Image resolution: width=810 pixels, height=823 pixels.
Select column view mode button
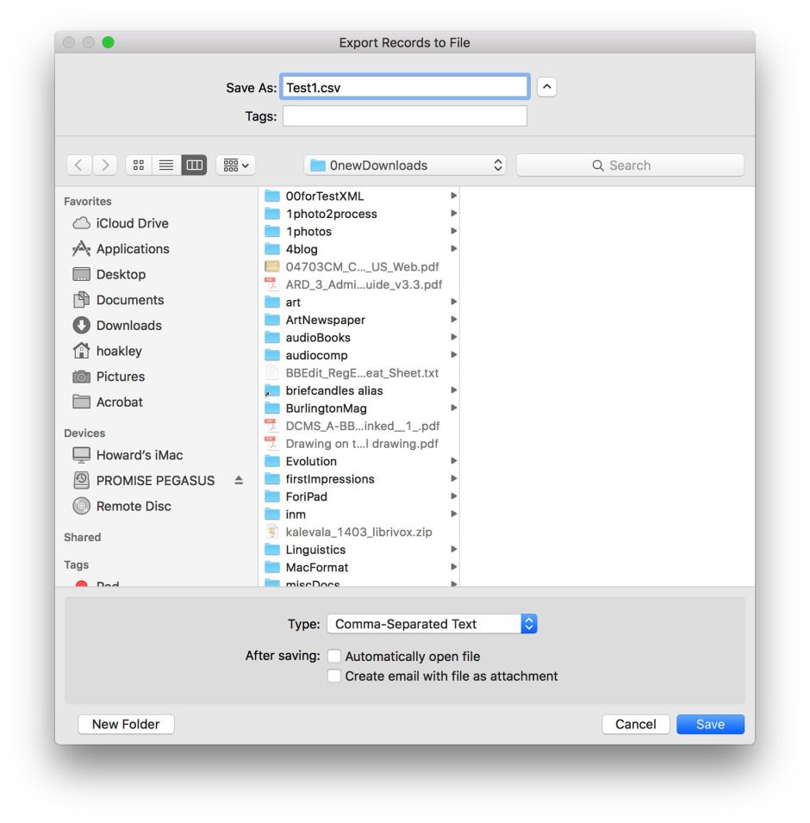click(194, 165)
